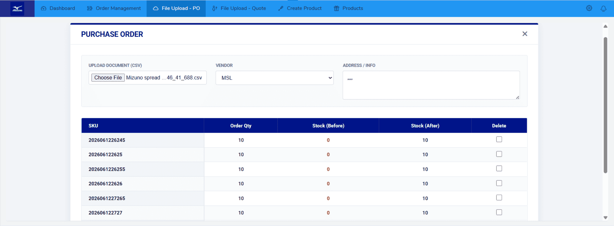Image resolution: width=614 pixels, height=226 pixels.
Task: Click the page scrollbar up arrow
Action: (606, 26)
